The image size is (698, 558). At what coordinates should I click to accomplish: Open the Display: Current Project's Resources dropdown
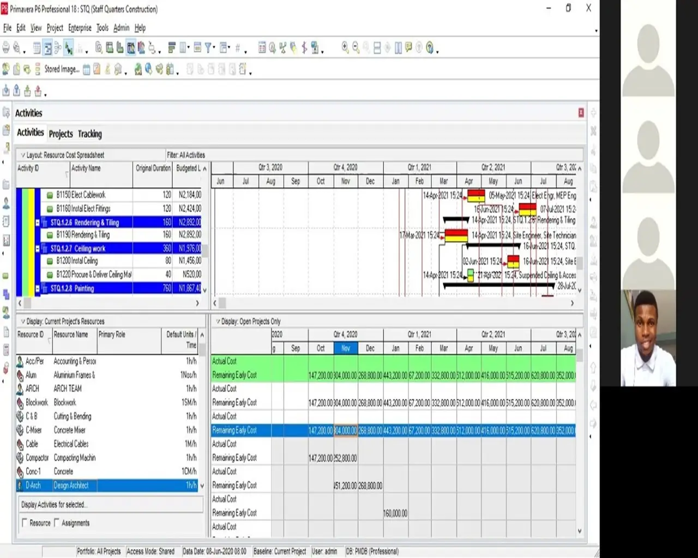[23, 322]
